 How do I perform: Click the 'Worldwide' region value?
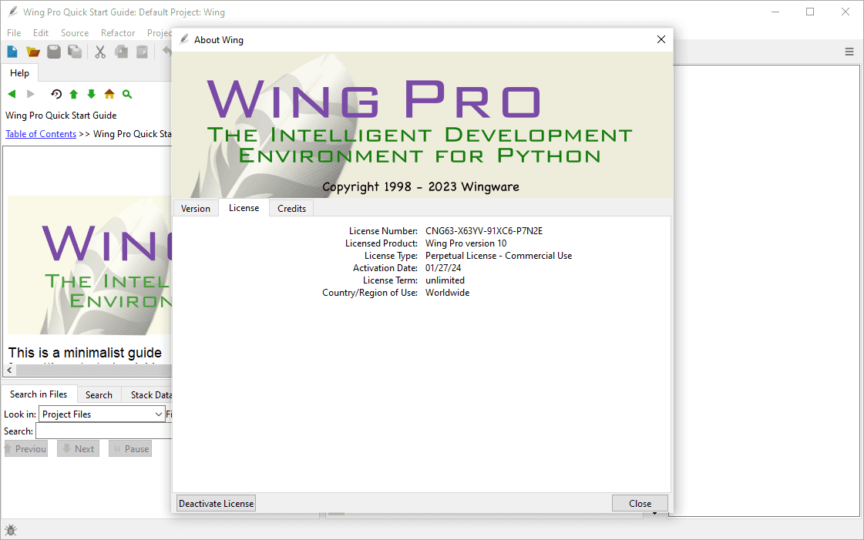448,293
